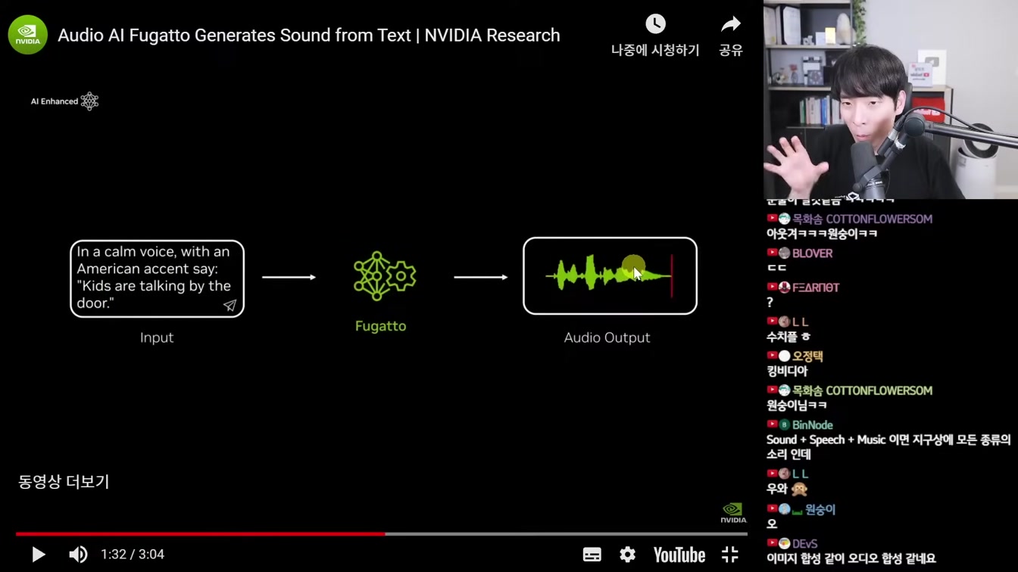Play the video with the play button
The height and width of the screenshot is (572, 1018).
(38, 555)
